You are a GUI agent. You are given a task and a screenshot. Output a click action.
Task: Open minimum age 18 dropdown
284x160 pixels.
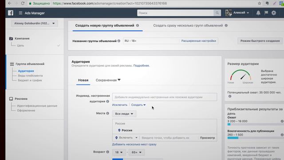tap(119, 152)
